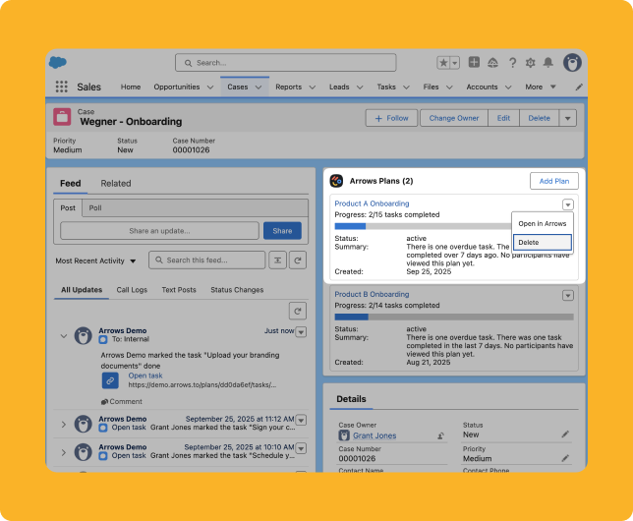Viewport: 633px width, 521px height.
Task: Open more record actions dropdown beside Delete
Action: tap(567, 118)
